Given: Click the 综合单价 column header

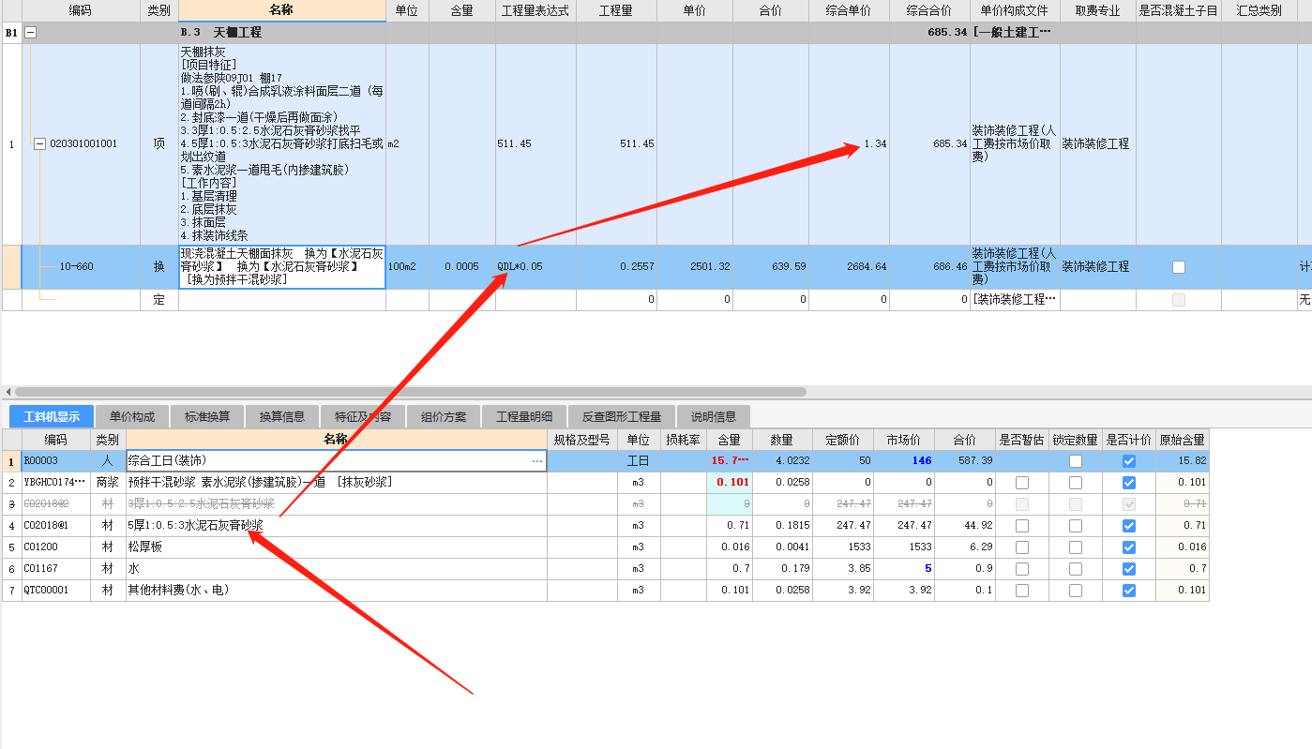Looking at the screenshot, I should tap(849, 11).
